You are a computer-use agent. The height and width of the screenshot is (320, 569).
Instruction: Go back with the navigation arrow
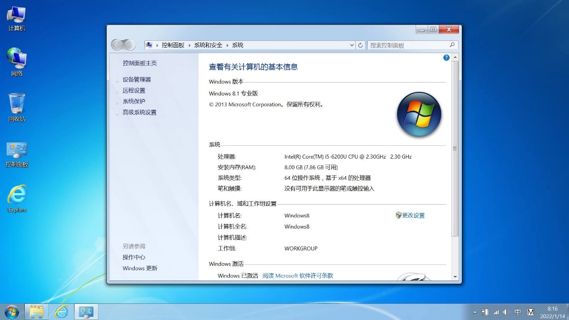(x=118, y=45)
